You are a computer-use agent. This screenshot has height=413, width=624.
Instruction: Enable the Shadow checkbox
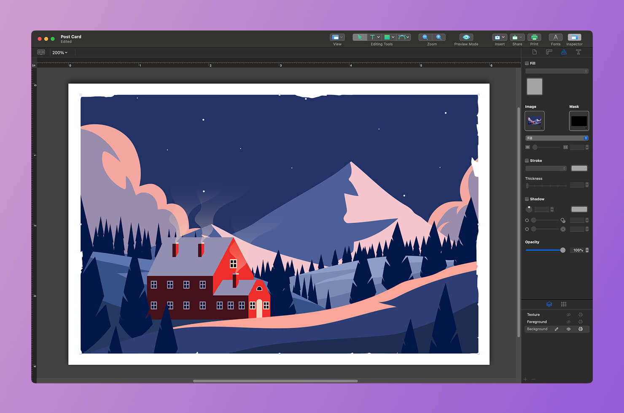click(527, 199)
